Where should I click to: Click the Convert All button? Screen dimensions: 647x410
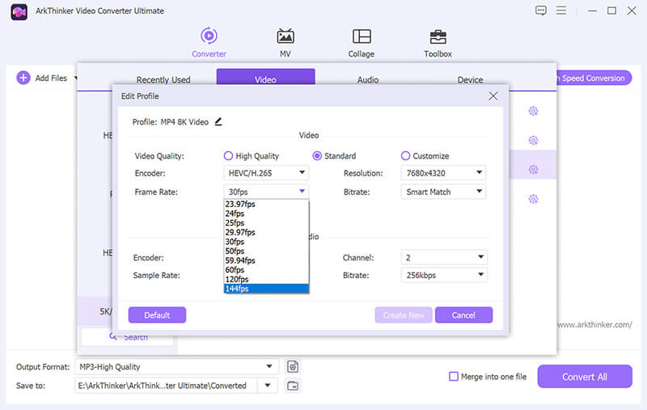pyautogui.click(x=585, y=377)
